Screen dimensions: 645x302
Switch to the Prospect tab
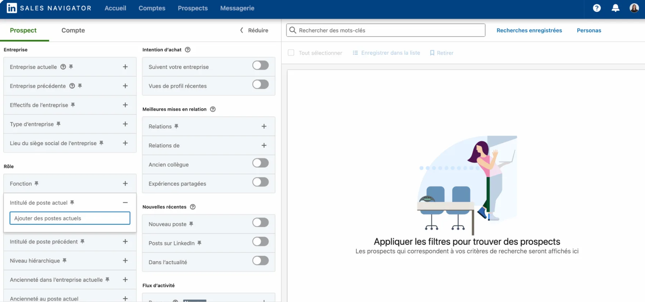[x=23, y=30]
